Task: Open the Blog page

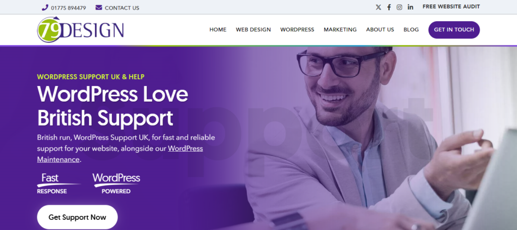Action: click(411, 30)
